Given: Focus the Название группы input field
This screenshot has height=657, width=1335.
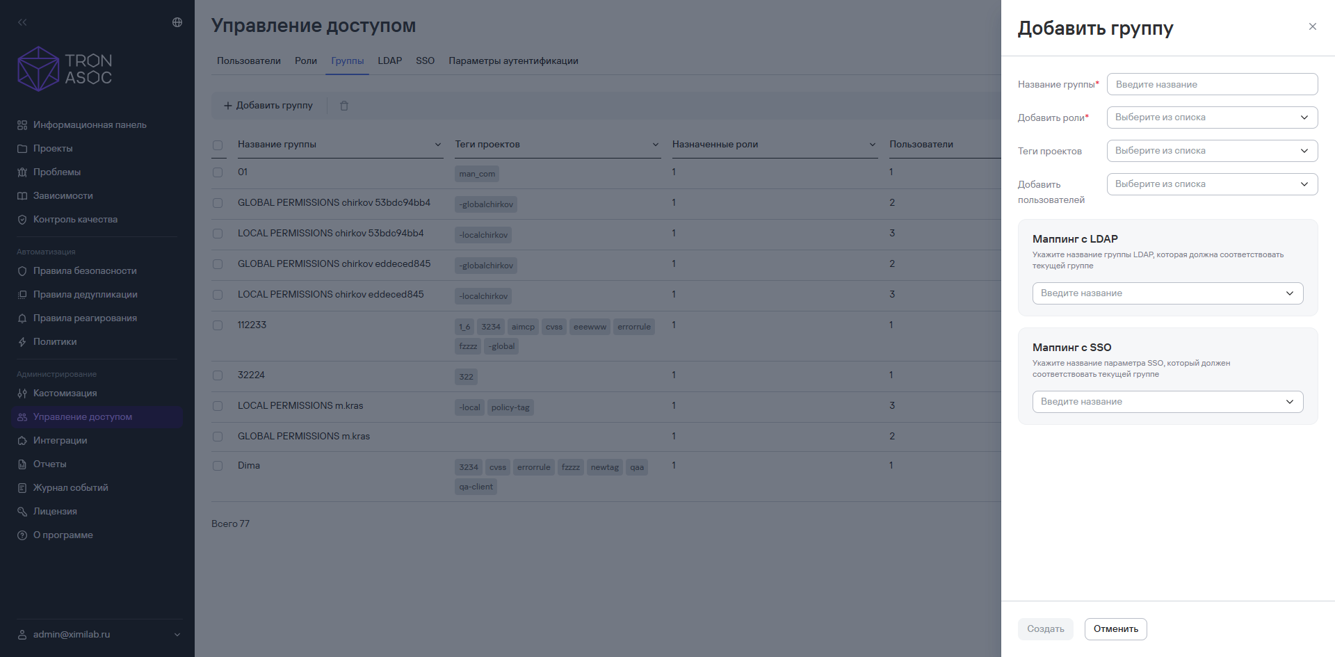Looking at the screenshot, I should (x=1212, y=84).
